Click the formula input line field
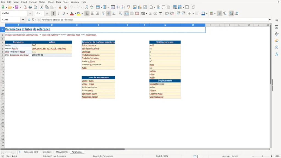Viewport: 281px width, 158px height. 154,20
